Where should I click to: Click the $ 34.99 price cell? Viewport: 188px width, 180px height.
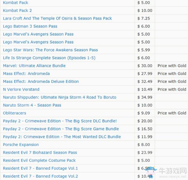[x=145, y=97]
